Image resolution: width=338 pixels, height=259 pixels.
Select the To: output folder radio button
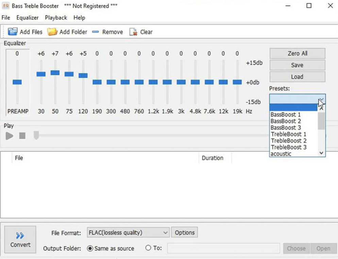click(148, 248)
